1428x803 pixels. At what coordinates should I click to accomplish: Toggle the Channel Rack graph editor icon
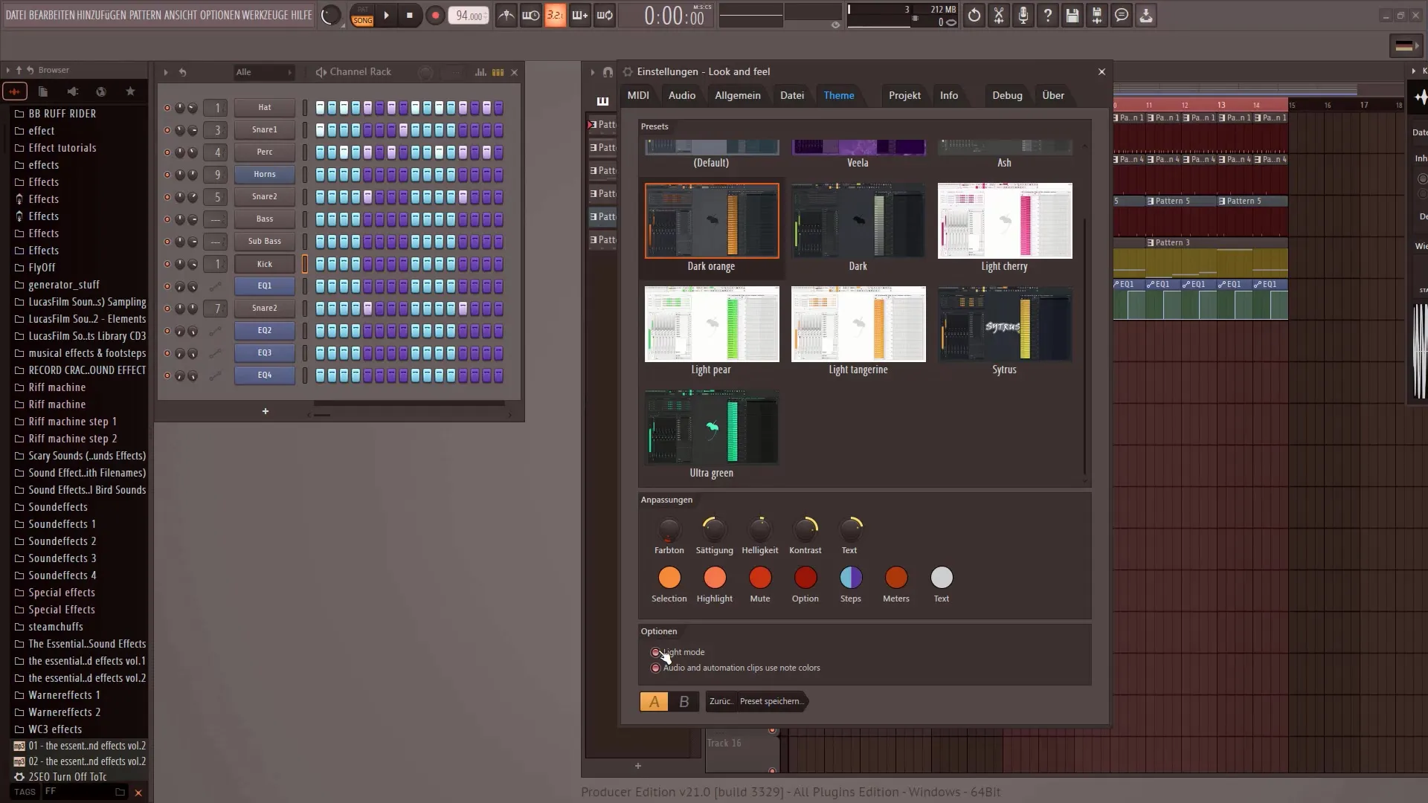click(x=480, y=72)
